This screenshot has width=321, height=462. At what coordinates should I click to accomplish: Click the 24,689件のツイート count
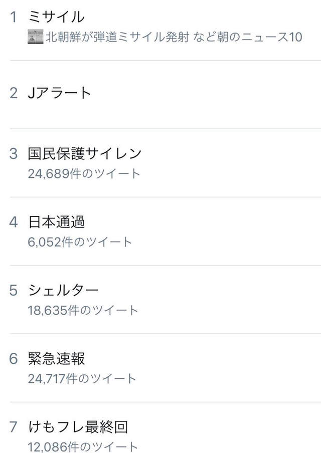[x=84, y=173]
